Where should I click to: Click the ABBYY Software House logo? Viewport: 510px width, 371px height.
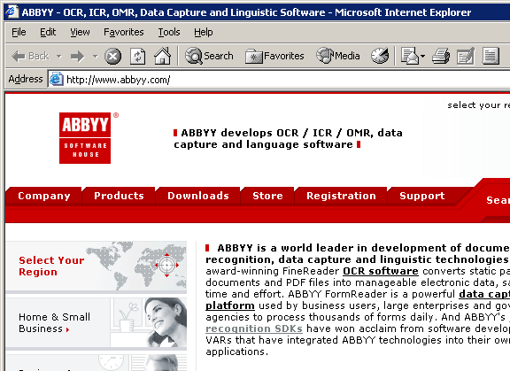coord(85,138)
